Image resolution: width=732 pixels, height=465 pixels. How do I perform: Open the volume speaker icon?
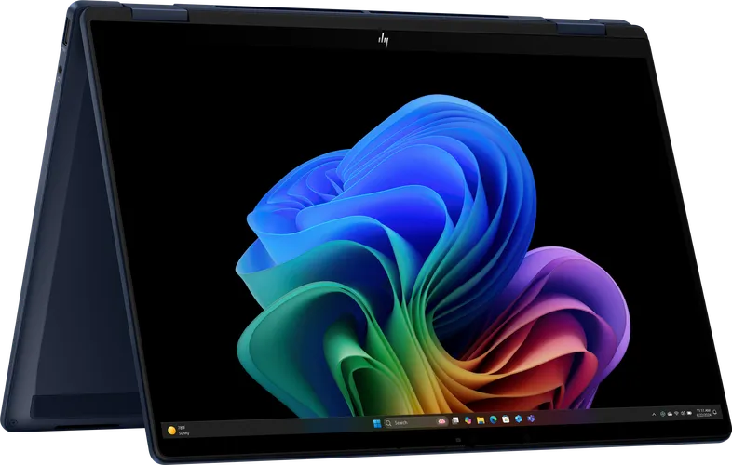click(683, 413)
